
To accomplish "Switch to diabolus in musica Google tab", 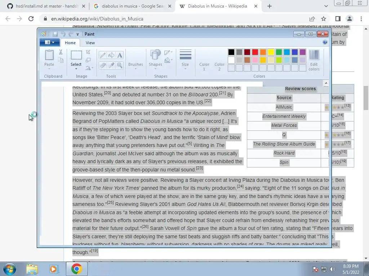I will tap(133, 6).
